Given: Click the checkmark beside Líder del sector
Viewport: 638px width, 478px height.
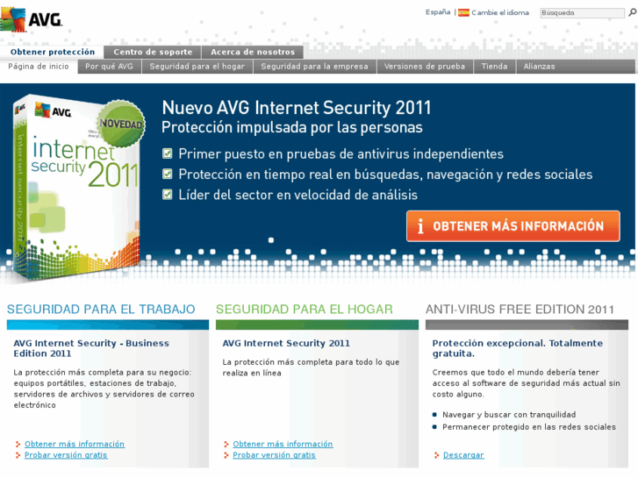Looking at the screenshot, I should tap(168, 195).
